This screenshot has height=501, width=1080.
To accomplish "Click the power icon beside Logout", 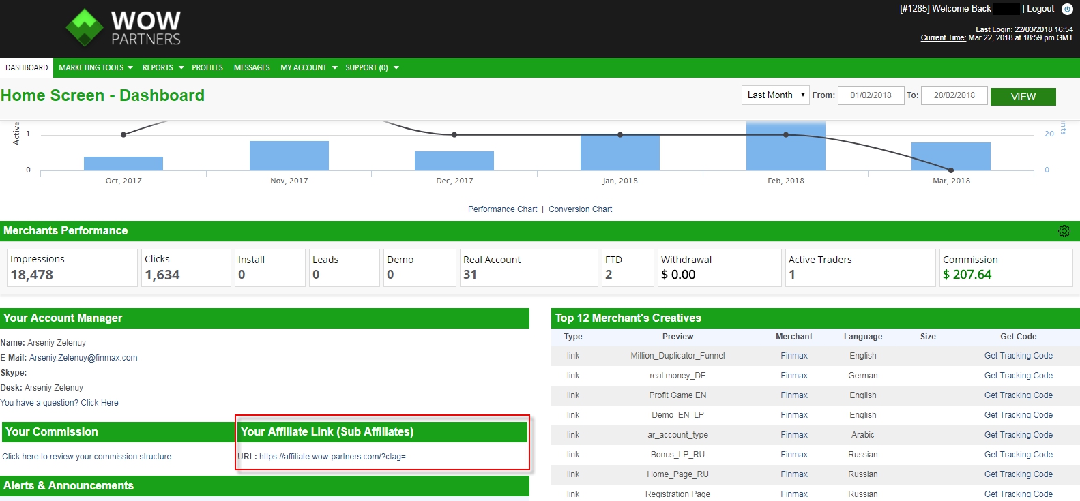I will (1067, 9).
